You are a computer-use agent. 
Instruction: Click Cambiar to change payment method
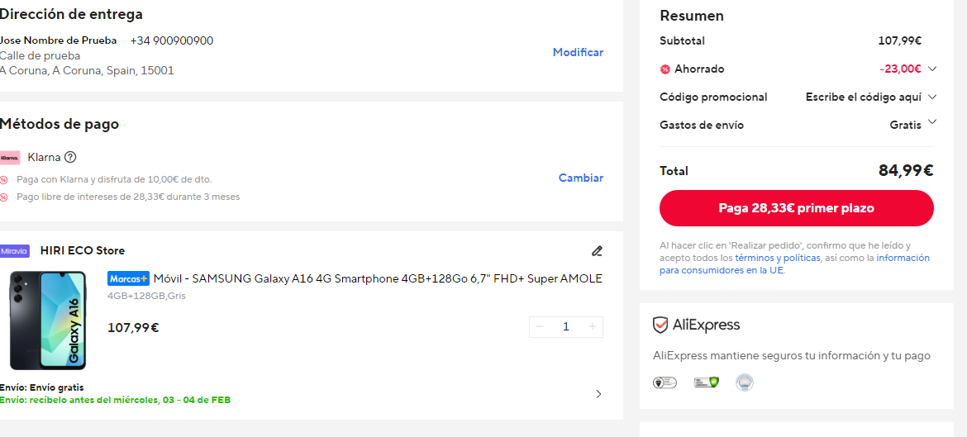tap(580, 178)
